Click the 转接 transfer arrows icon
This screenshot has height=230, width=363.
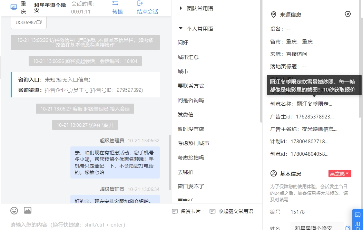(115, 3)
